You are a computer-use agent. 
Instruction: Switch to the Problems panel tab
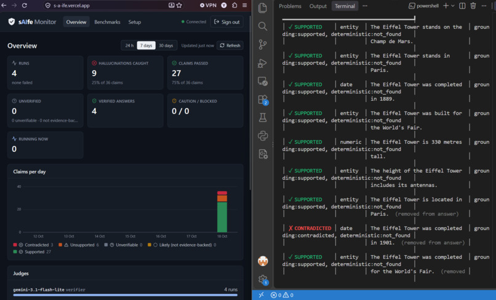point(290,6)
